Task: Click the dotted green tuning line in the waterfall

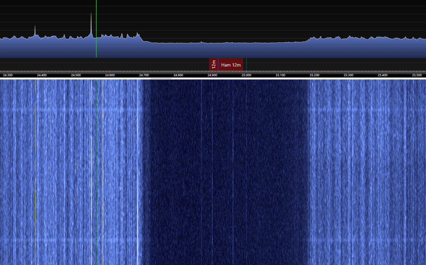Action: click(96, 172)
